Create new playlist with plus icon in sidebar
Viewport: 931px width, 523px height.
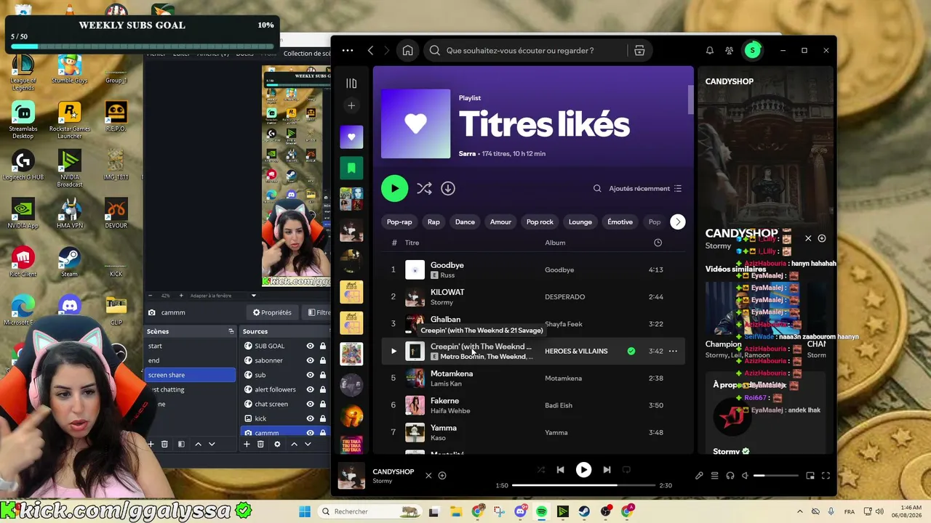(x=351, y=106)
